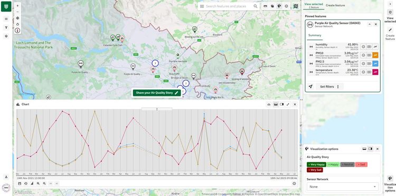Open the Set filters menu

pyautogui.click(x=329, y=86)
